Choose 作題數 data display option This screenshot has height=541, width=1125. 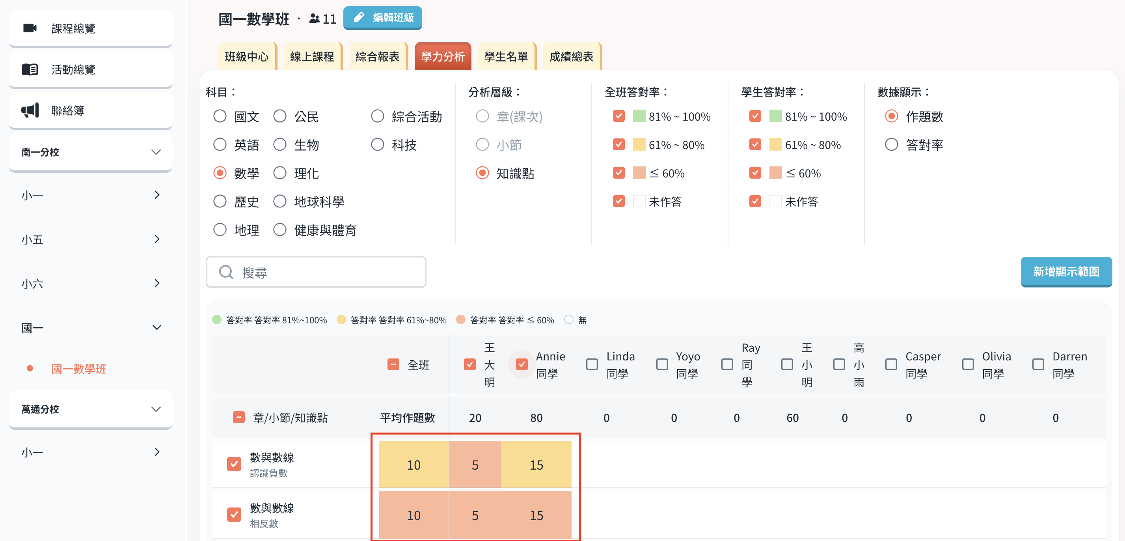pyautogui.click(x=891, y=116)
